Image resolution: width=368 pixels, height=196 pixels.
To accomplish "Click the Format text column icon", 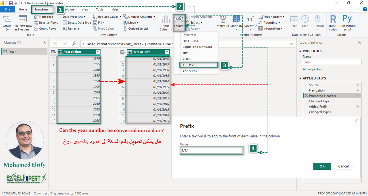I will (x=178, y=19).
